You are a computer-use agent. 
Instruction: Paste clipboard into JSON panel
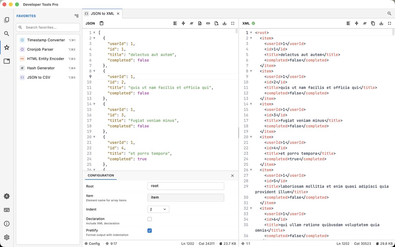101,23
